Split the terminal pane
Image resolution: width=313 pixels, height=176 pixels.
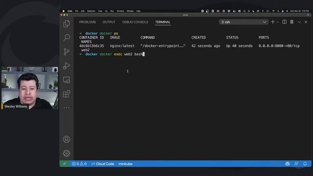pos(284,22)
